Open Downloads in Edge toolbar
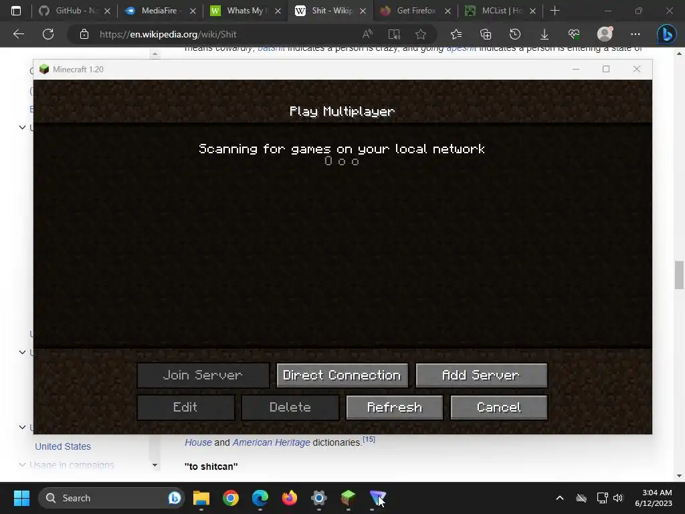Image resolution: width=685 pixels, height=514 pixels. tap(545, 34)
